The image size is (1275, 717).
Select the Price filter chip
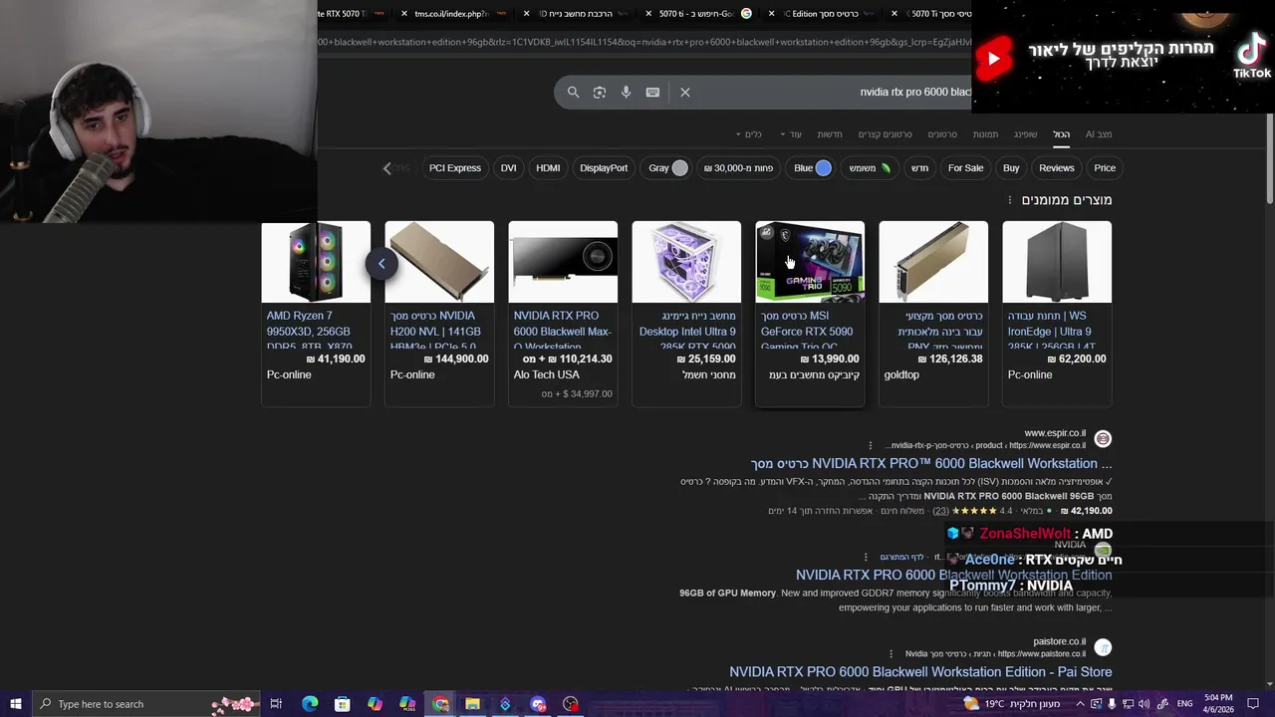point(1105,168)
